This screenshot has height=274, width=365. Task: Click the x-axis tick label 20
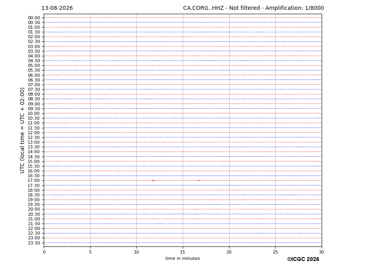pyautogui.click(x=229, y=252)
